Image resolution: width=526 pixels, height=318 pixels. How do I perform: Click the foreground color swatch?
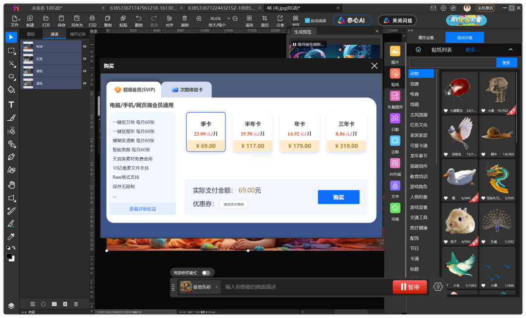click(x=9, y=257)
